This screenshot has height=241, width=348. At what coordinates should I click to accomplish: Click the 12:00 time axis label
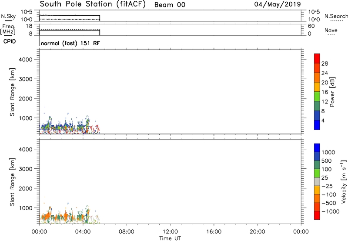coord(170,232)
